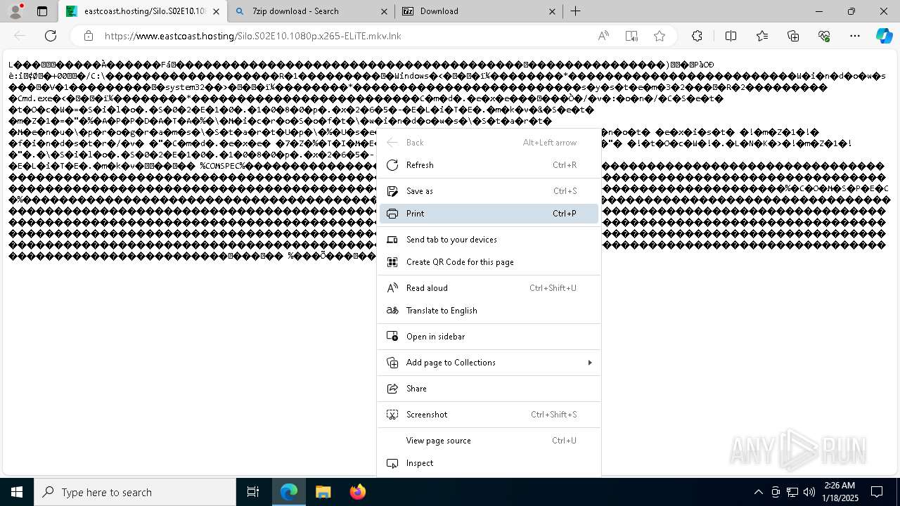Image resolution: width=900 pixels, height=506 pixels.
Task: View site information lock icon
Action: click(88, 36)
